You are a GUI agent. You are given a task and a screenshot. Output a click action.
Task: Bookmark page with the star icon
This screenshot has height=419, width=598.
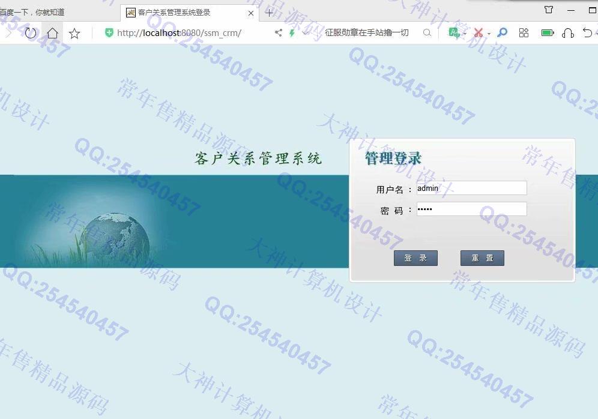tap(74, 34)
